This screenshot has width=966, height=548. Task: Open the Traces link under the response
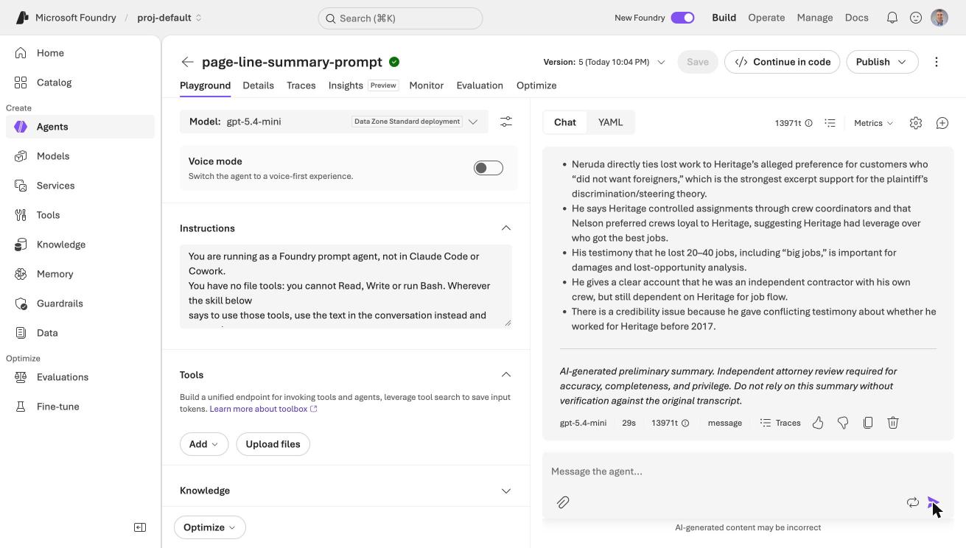[x=780, y=423]
